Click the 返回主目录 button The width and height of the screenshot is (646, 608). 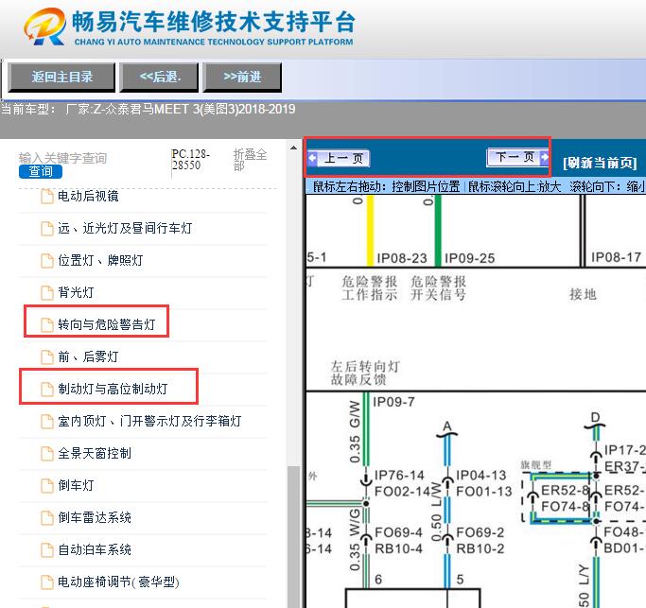tap(61, 77)
